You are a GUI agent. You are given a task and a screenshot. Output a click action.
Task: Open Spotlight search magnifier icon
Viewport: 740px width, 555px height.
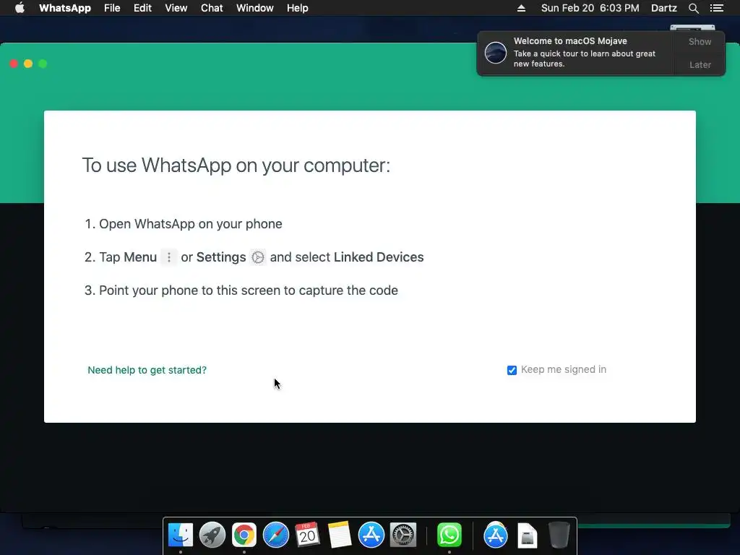693,8
